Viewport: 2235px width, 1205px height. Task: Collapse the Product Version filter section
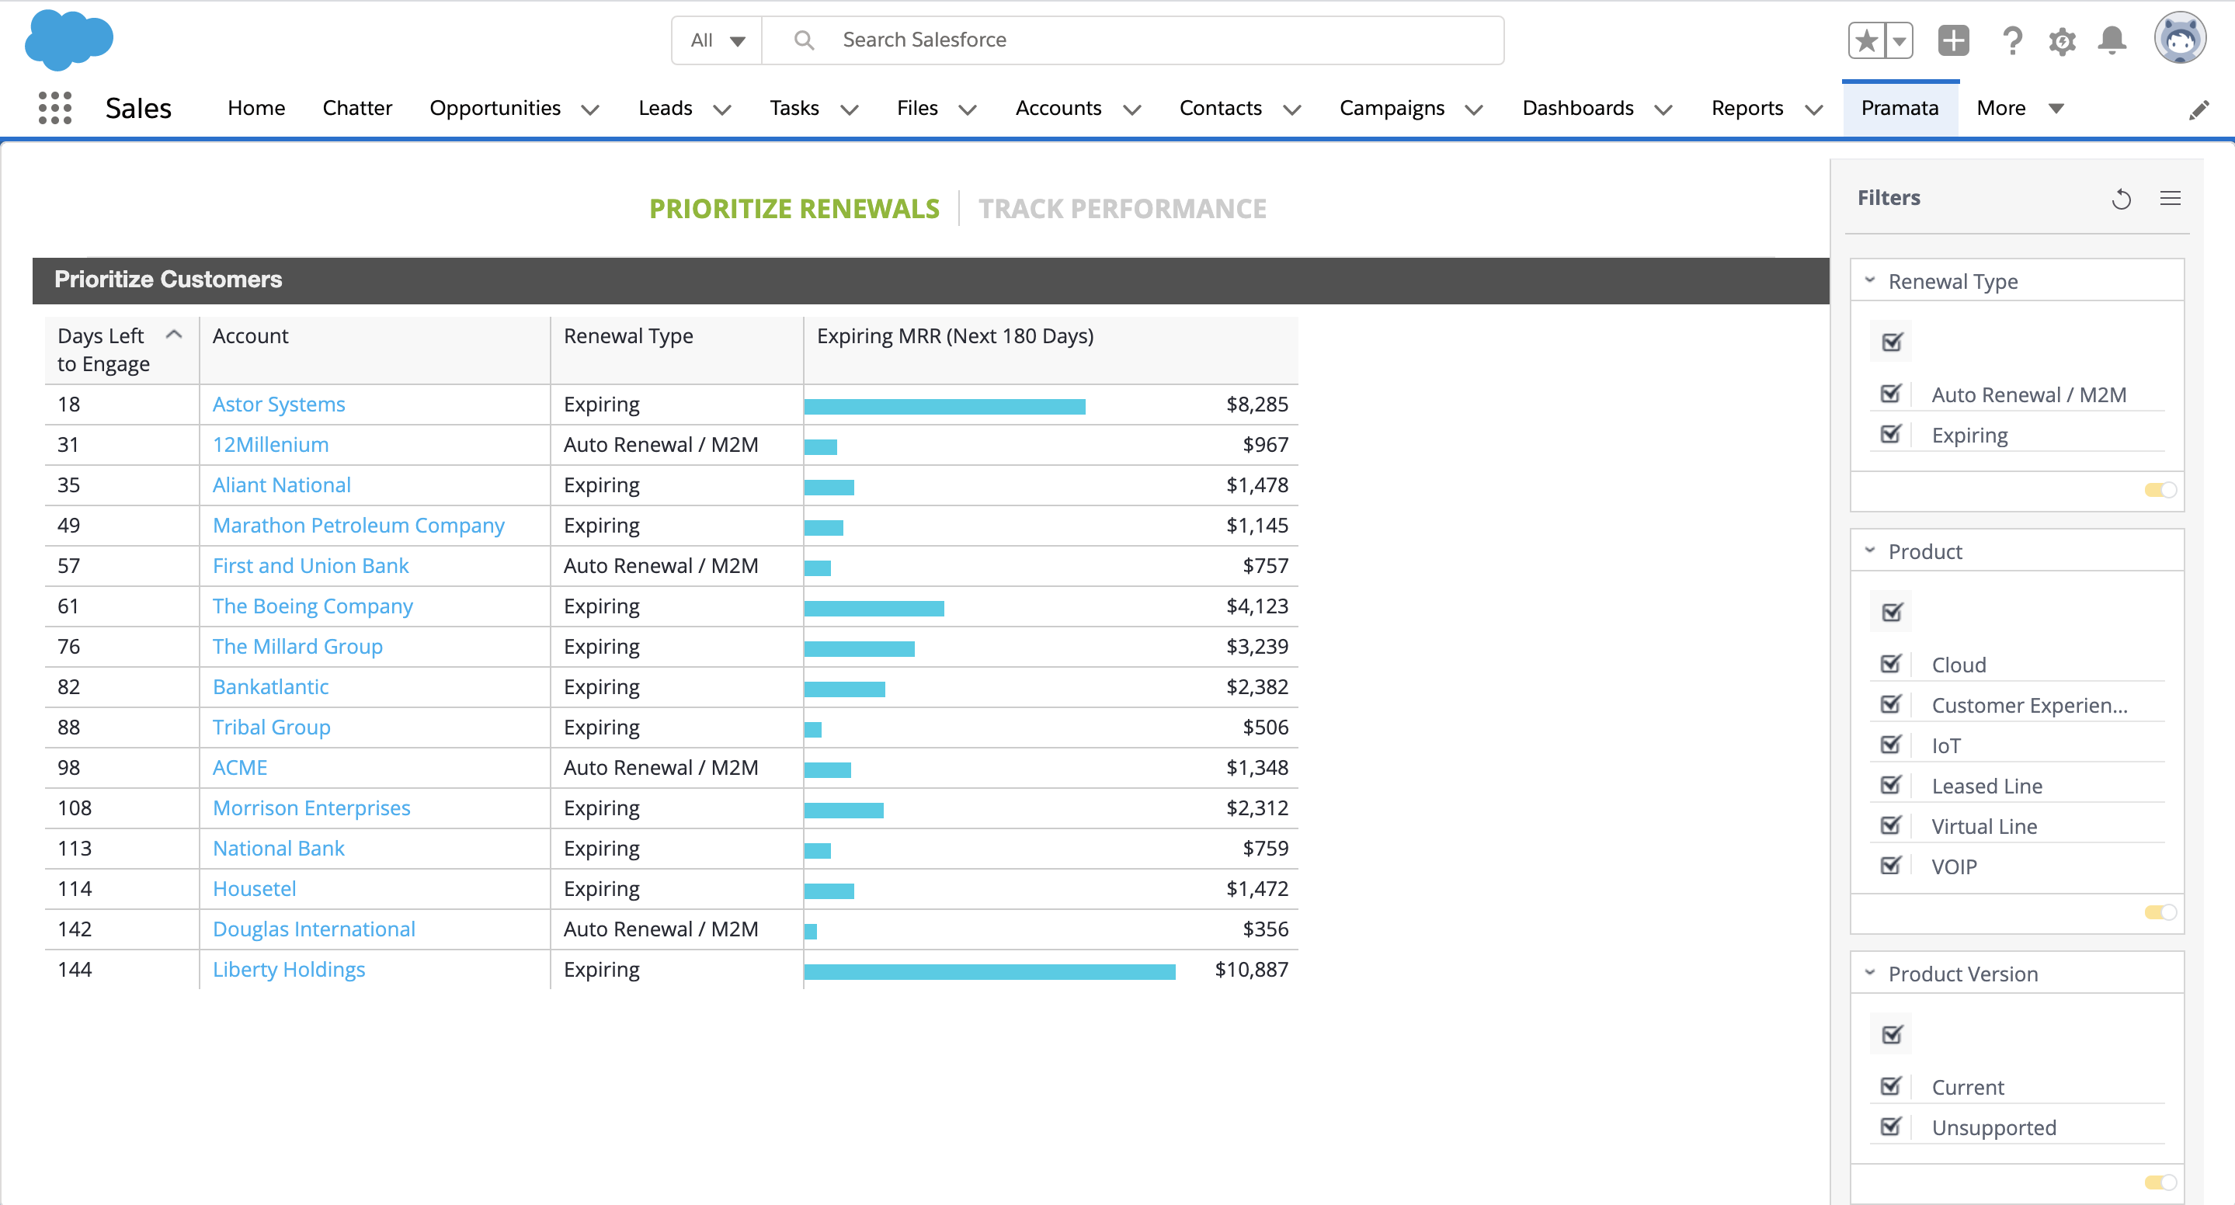pos(1870,973)
